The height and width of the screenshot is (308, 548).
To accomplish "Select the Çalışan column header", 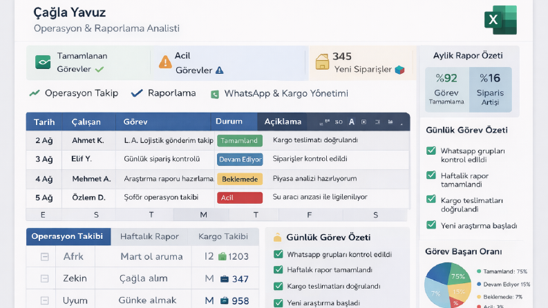I will point(88,122).
